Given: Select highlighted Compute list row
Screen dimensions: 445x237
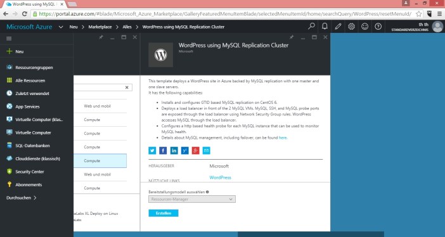Looking at the screenshot, I should [100, 161].
